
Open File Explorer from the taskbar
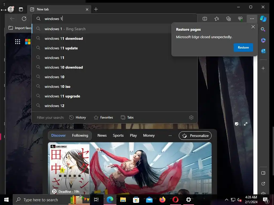pos(123,200)
